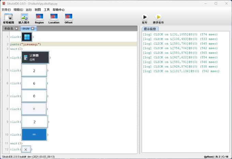Click the Offset toolbar icon
Image resolution: width=232 pixels, height=159 pixels.
(x=69, y=17)
